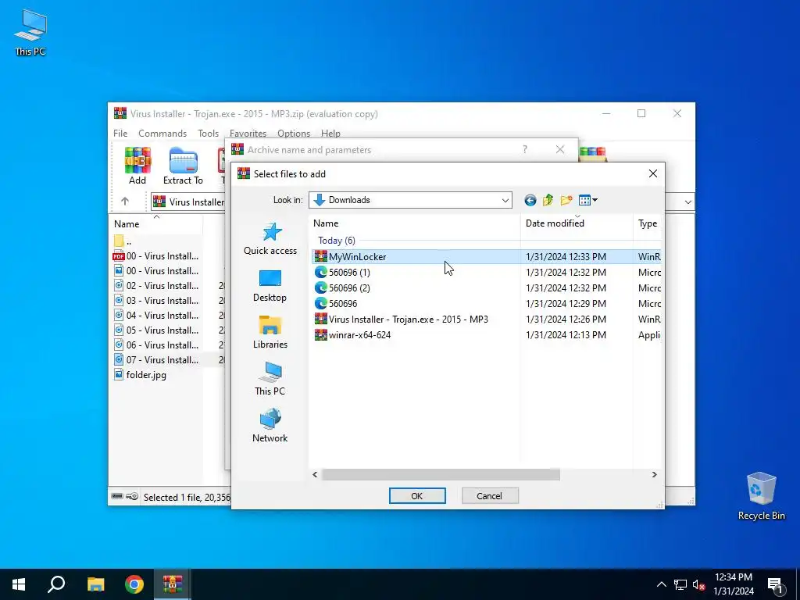
Task: Open the View Menu icon in dialog
Action: pyautogui.click(x=588, y=200)
